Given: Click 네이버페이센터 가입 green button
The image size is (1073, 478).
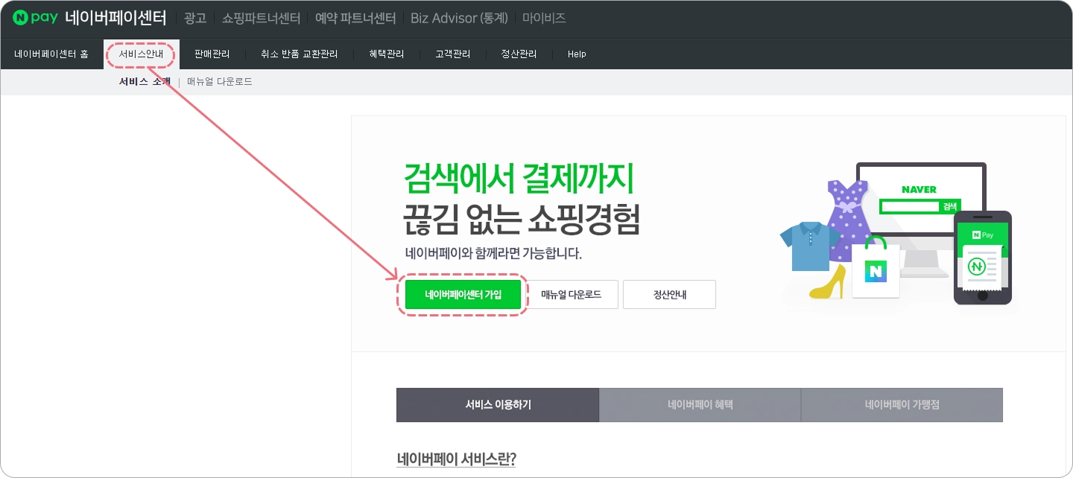Looking at the screenshot, I should (x=463, y=295).
